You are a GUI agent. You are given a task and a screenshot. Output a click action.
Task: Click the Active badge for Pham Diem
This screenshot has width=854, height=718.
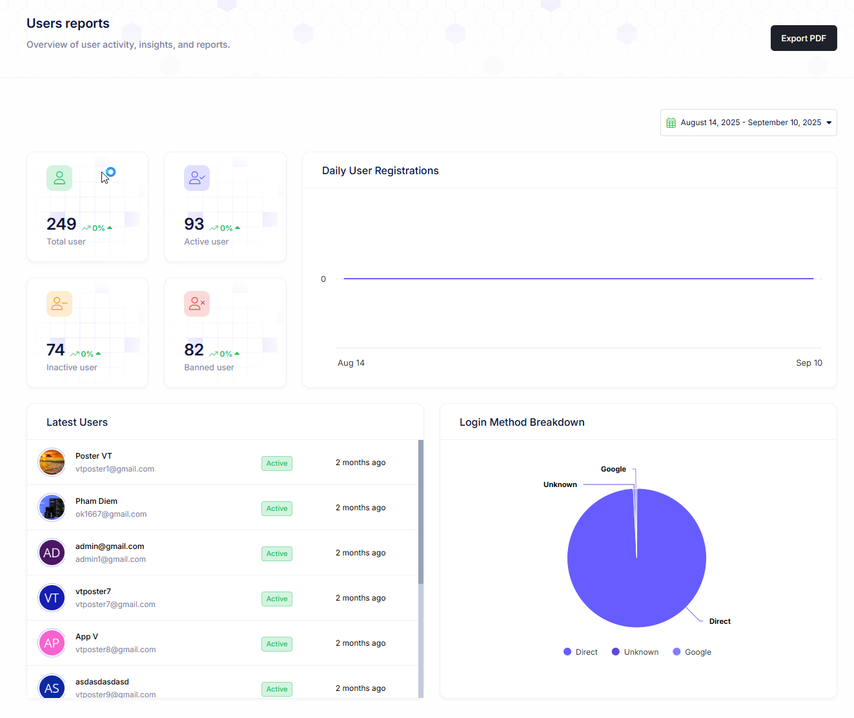click(x=277, y=508)
